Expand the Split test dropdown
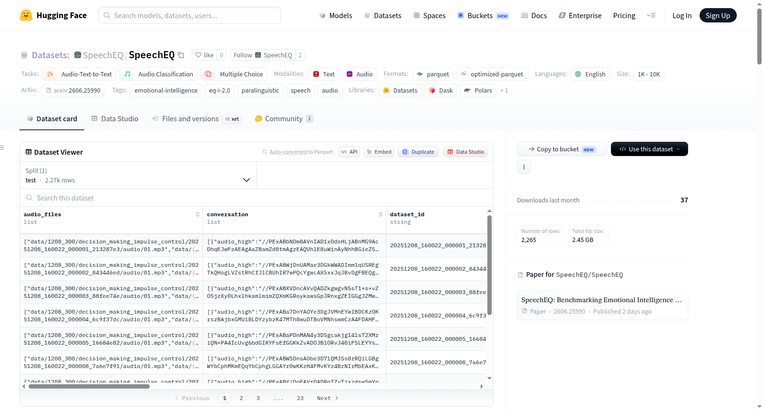 [x=138, y=175]
